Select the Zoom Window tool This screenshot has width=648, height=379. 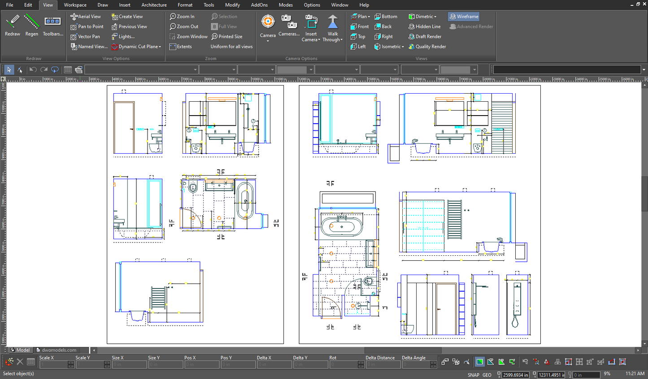[x=188, y=36]
